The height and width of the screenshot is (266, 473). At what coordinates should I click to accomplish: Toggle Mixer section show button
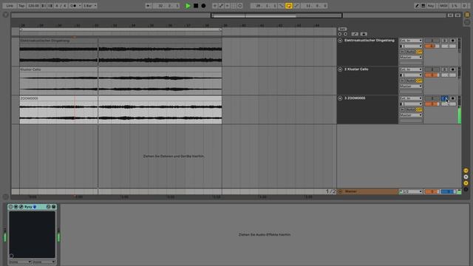[x=466, y=183]
